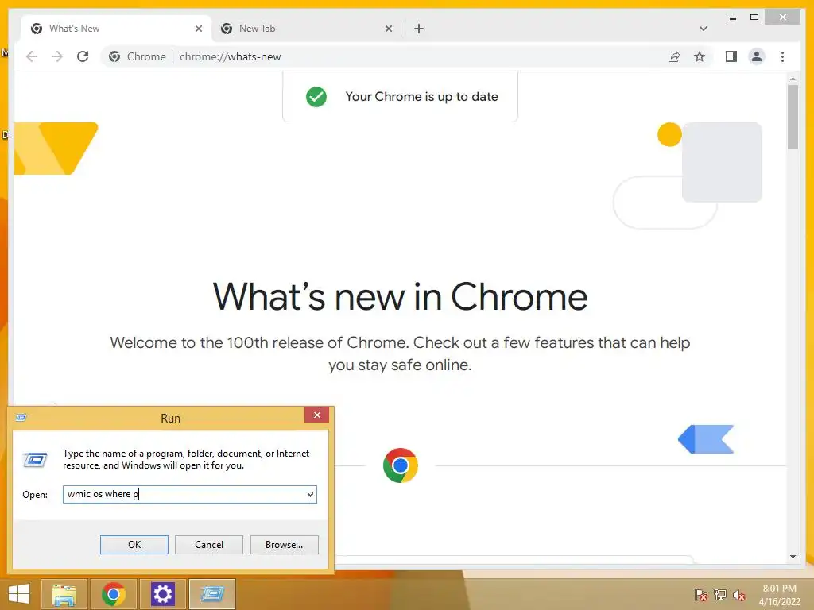Screen dimensions: 814x610
Task: Open the gear Settings taskbar icon
Action: click(163, 594)
